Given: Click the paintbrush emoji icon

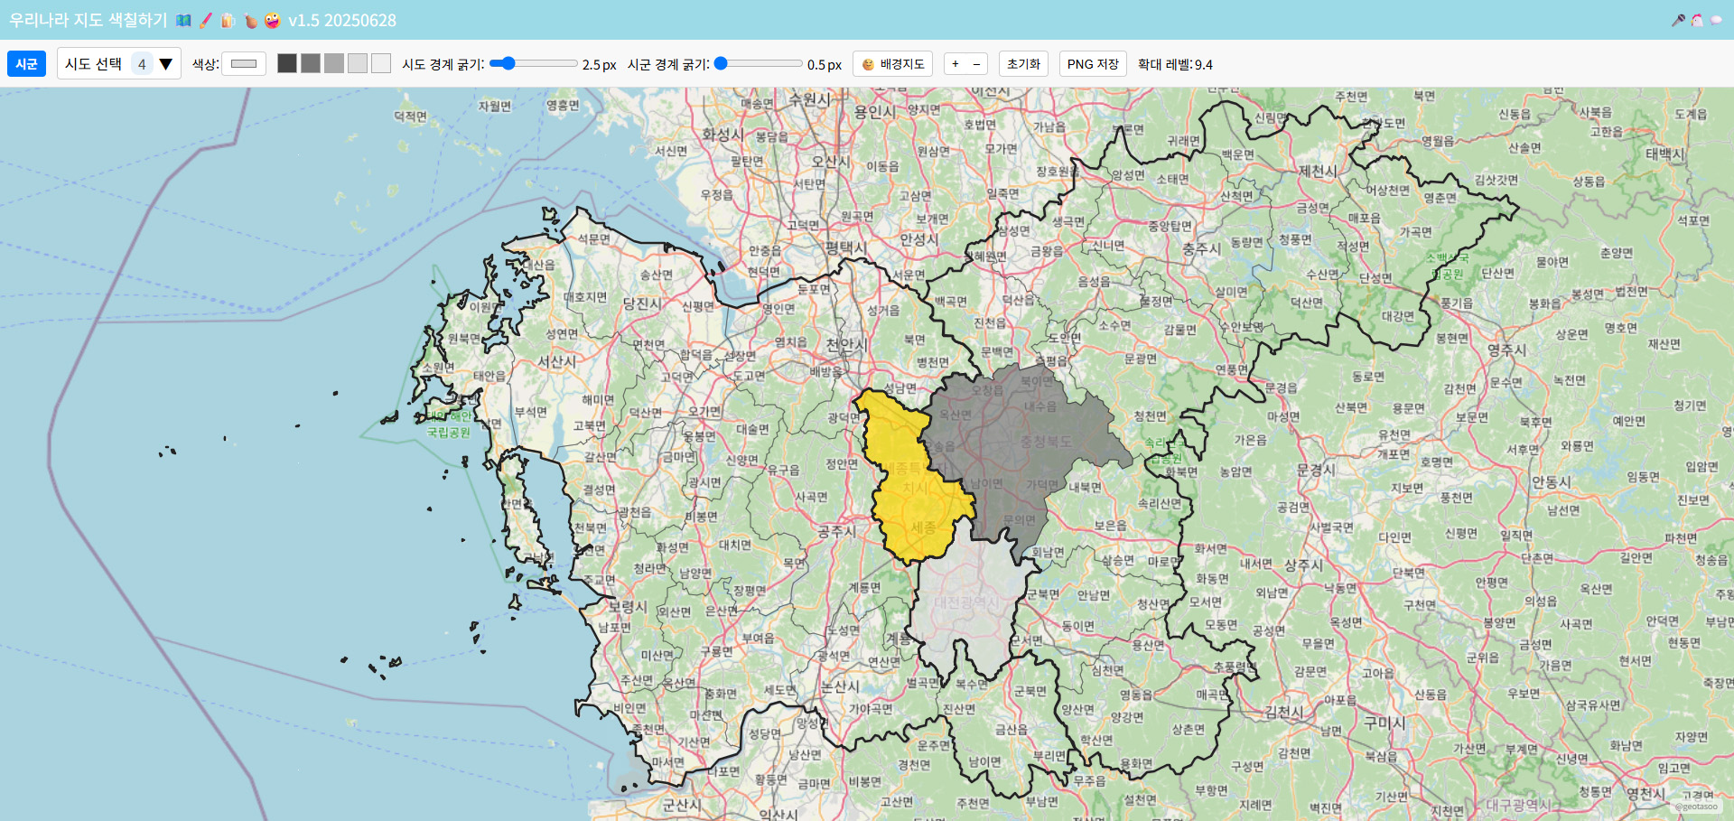Looking at the screenshot, I should pyautogui.click(x=206, y=20).
